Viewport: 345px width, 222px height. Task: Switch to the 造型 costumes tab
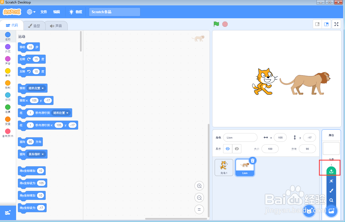tap(34, 25)
